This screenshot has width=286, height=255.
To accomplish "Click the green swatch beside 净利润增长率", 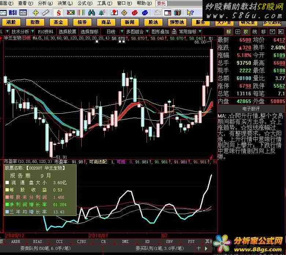I will [7, 204].
